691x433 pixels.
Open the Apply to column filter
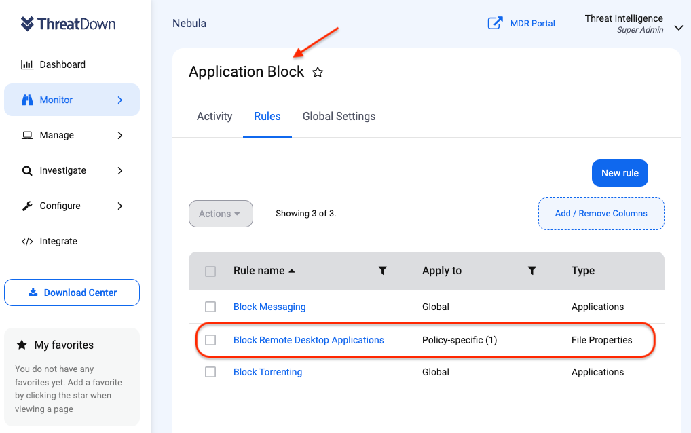[532, 271]
